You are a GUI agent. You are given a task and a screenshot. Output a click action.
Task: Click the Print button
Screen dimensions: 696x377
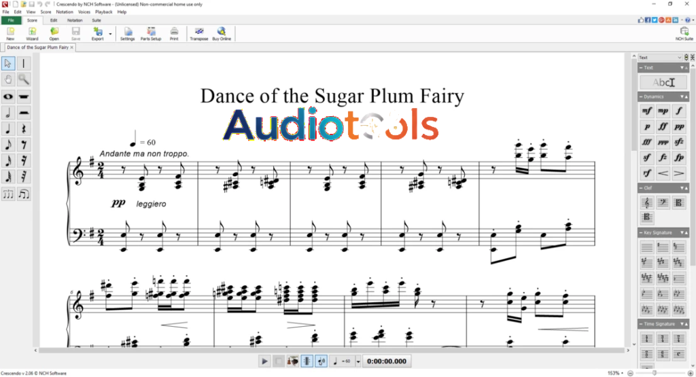coord(174,34)
